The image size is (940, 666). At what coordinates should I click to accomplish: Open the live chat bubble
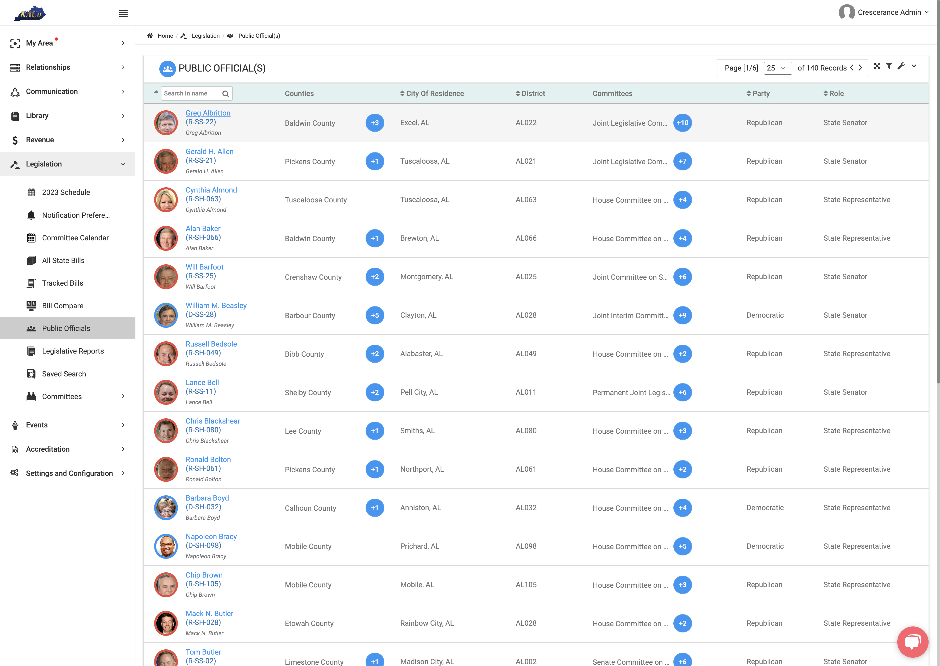point(912,642)
